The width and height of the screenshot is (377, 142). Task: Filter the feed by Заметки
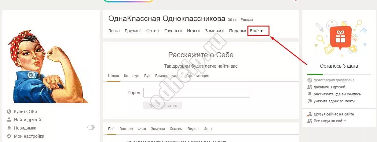coord(158,129)
